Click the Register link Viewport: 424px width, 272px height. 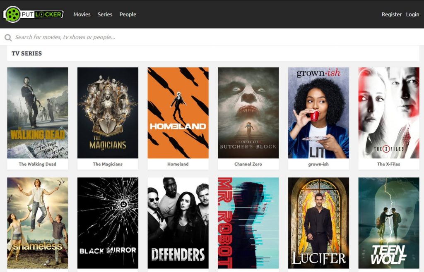pyautogui.click(x=392, y=14)
